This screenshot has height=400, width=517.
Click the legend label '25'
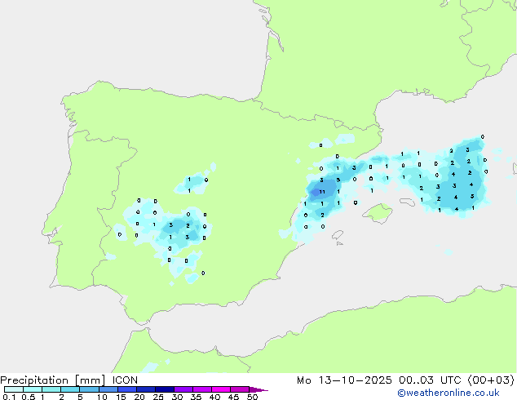tap(158, 397)
